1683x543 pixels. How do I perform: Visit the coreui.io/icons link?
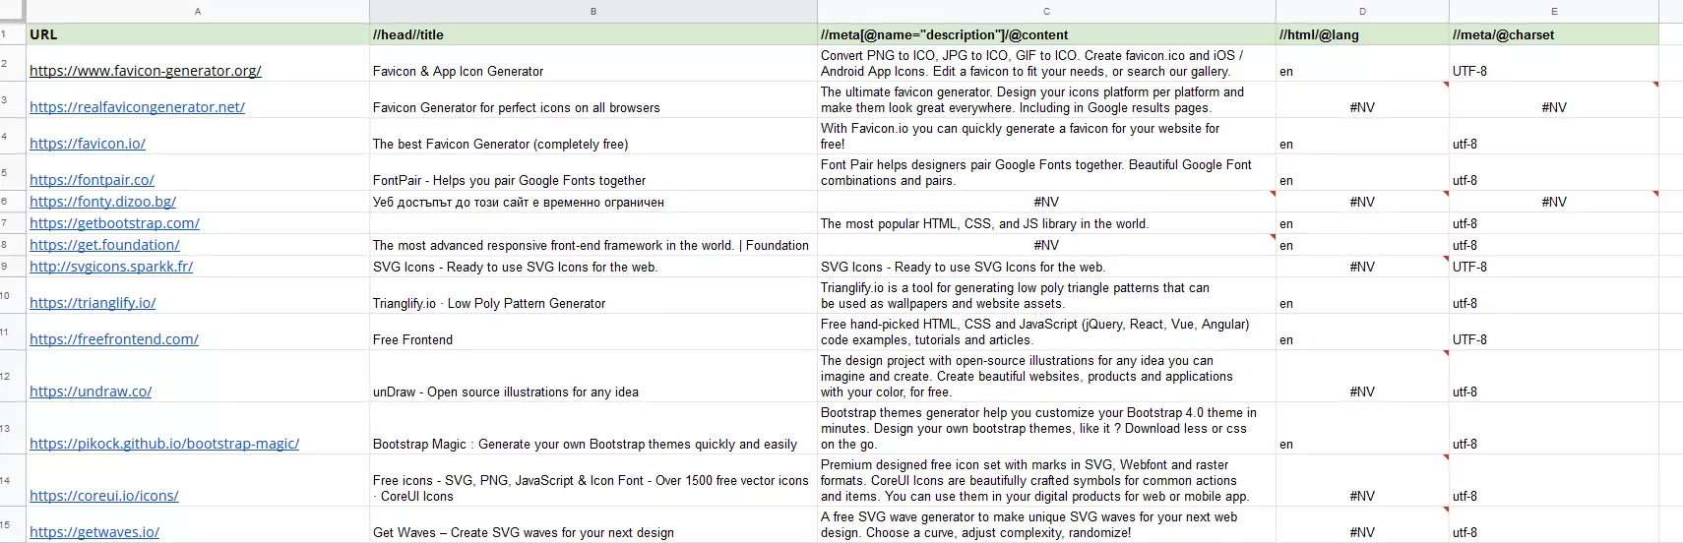104,496
